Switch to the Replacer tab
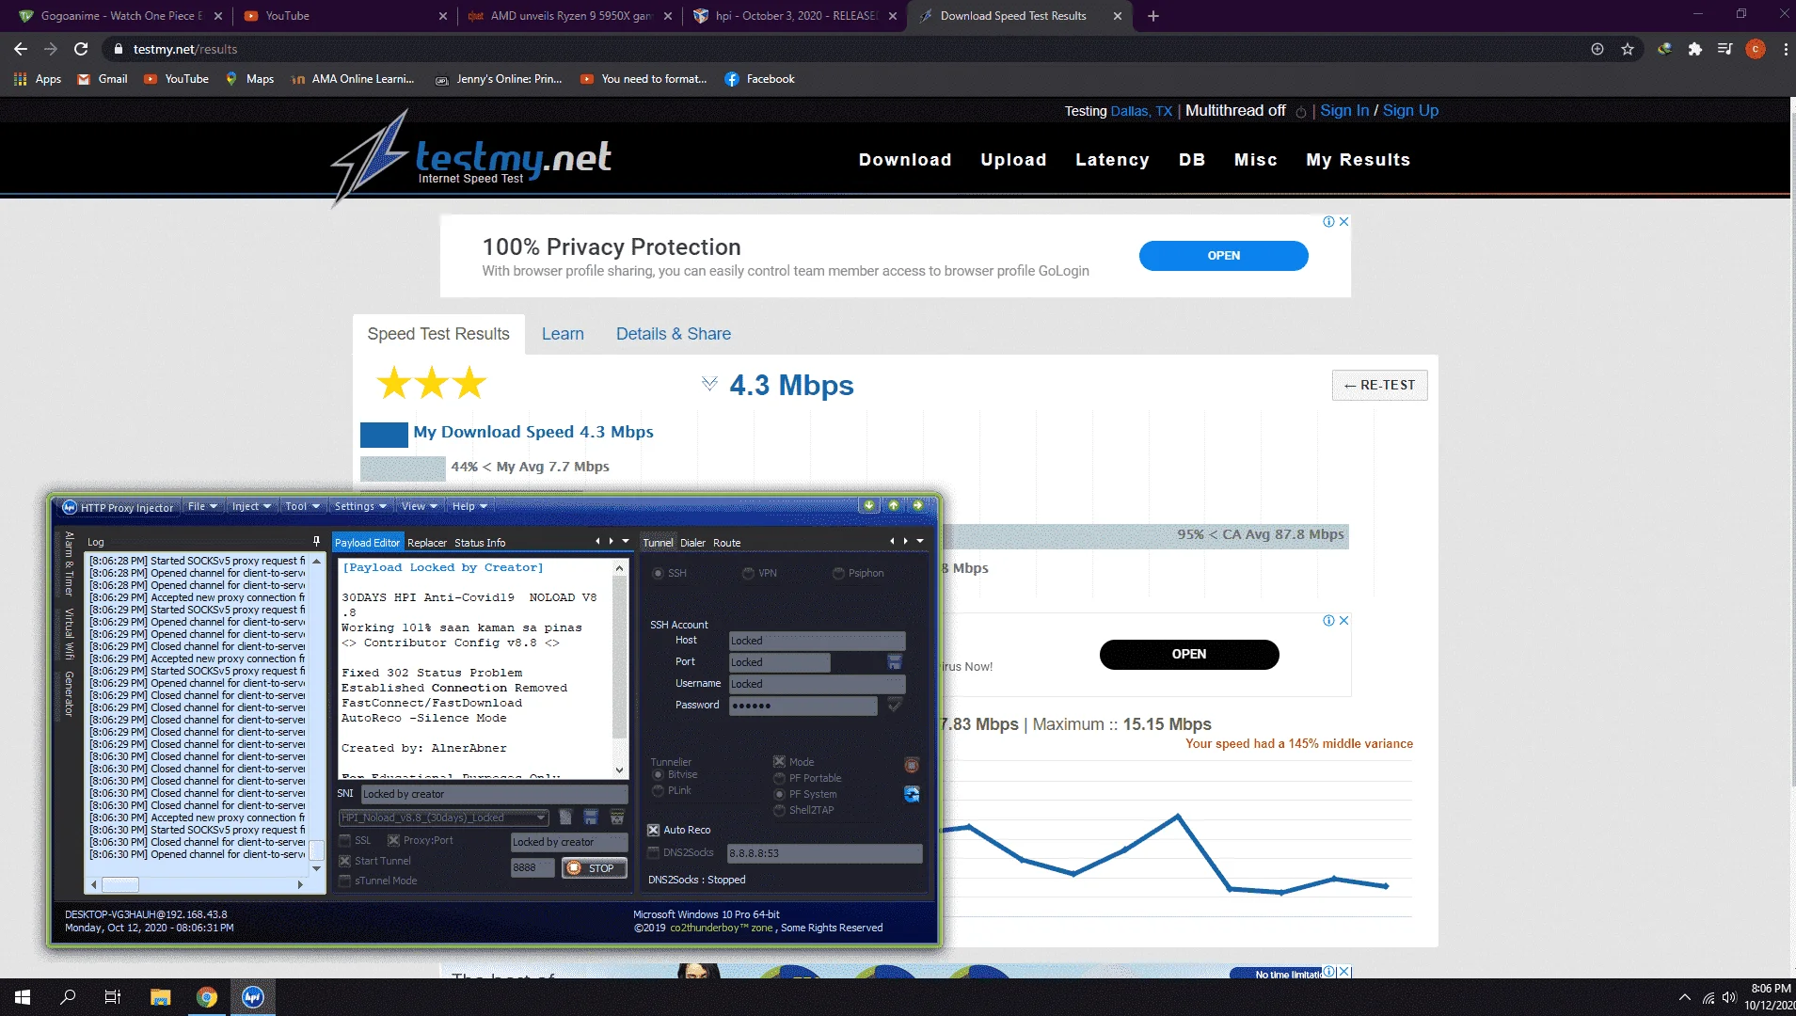 coord(427,543)
